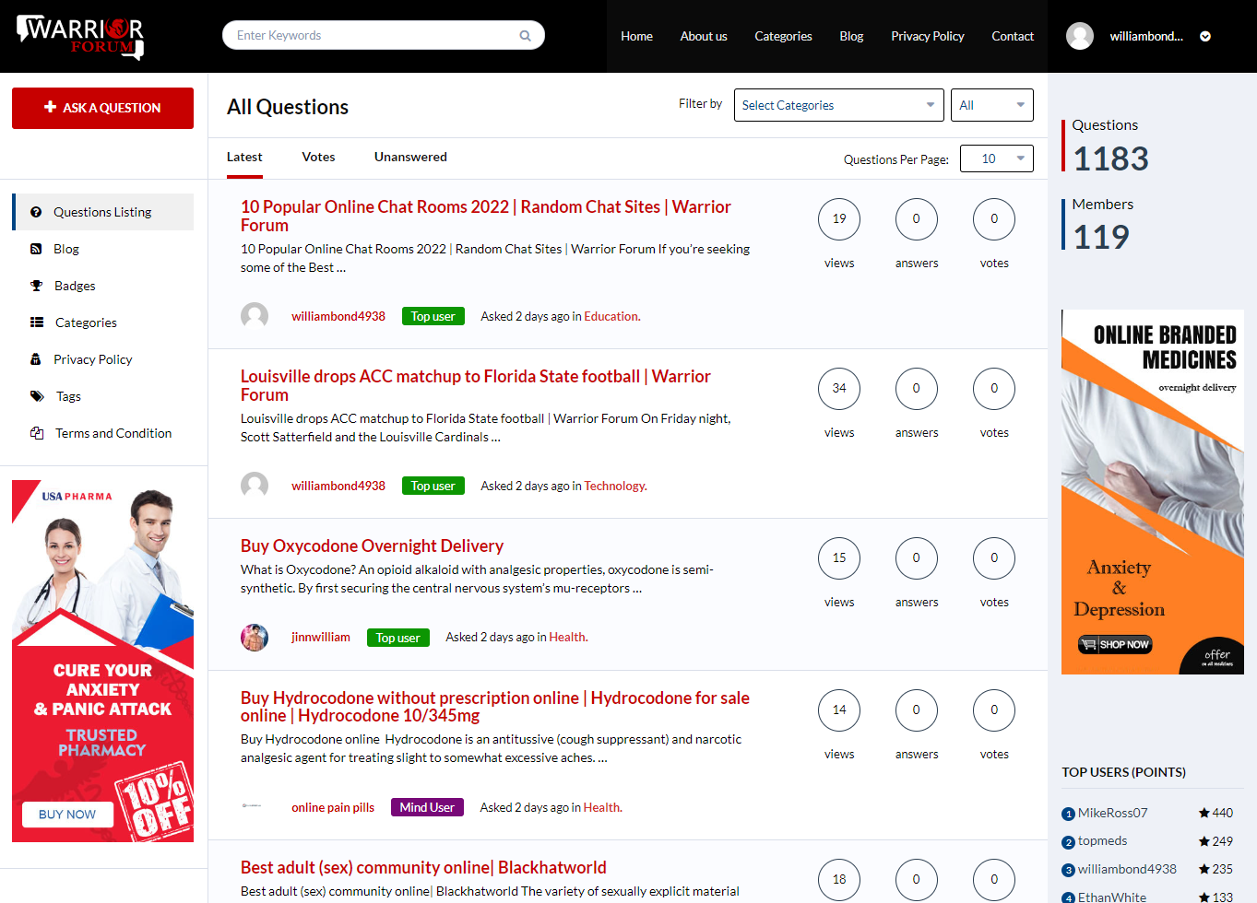Click the star icon beside MikeRoss07's points
Viewport: 1257px width, 903px height.
coord(1204,813)
